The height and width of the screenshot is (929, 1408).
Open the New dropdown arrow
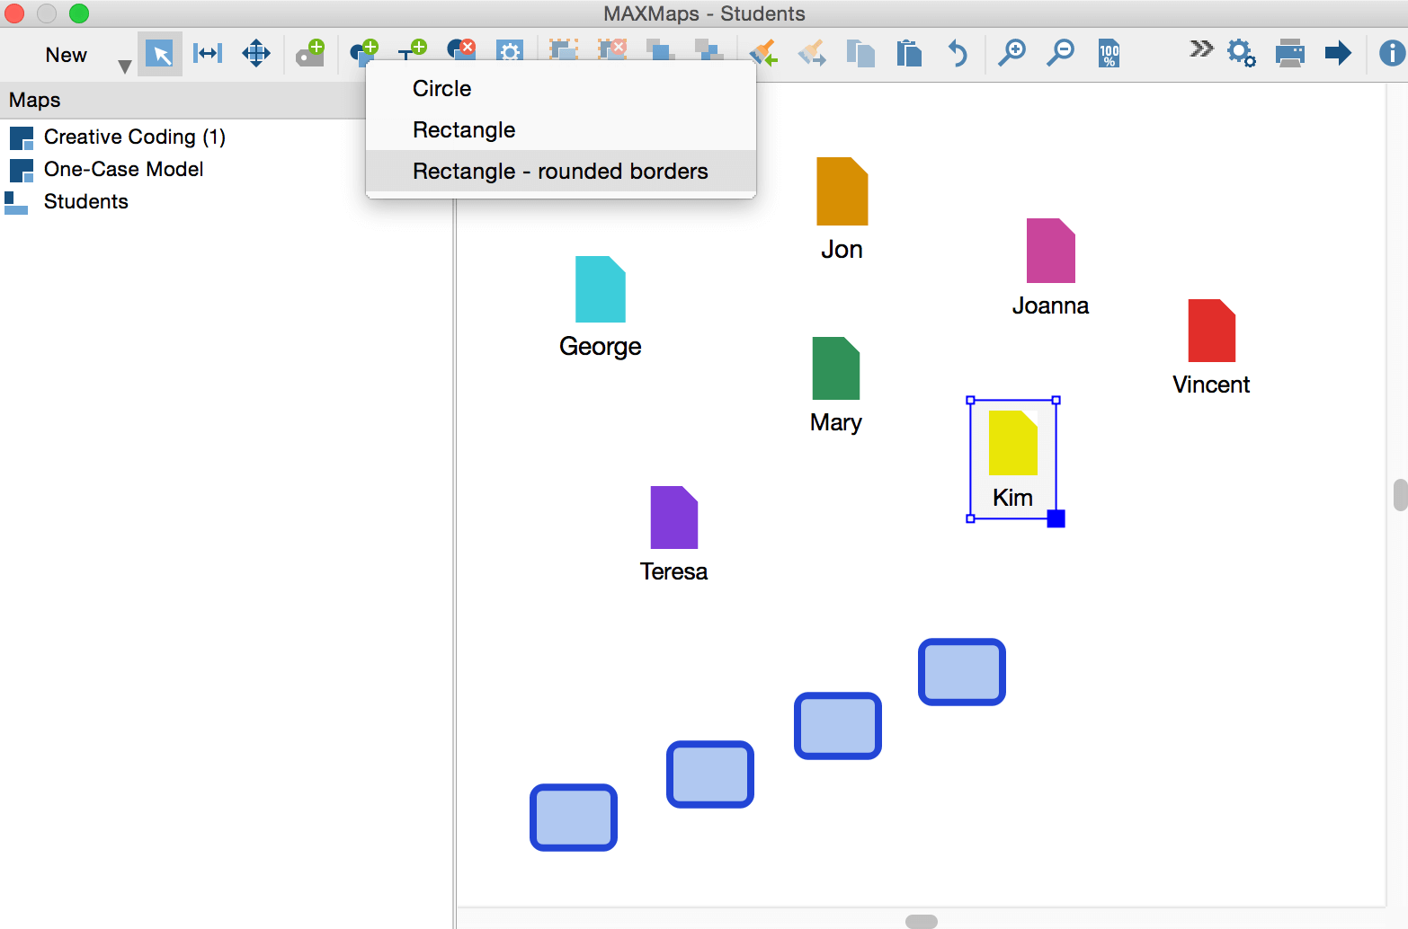coord(125,66)
